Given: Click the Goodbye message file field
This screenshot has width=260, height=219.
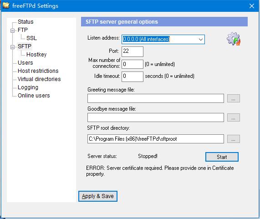Looking at the screenshot, I should (156, 117).
